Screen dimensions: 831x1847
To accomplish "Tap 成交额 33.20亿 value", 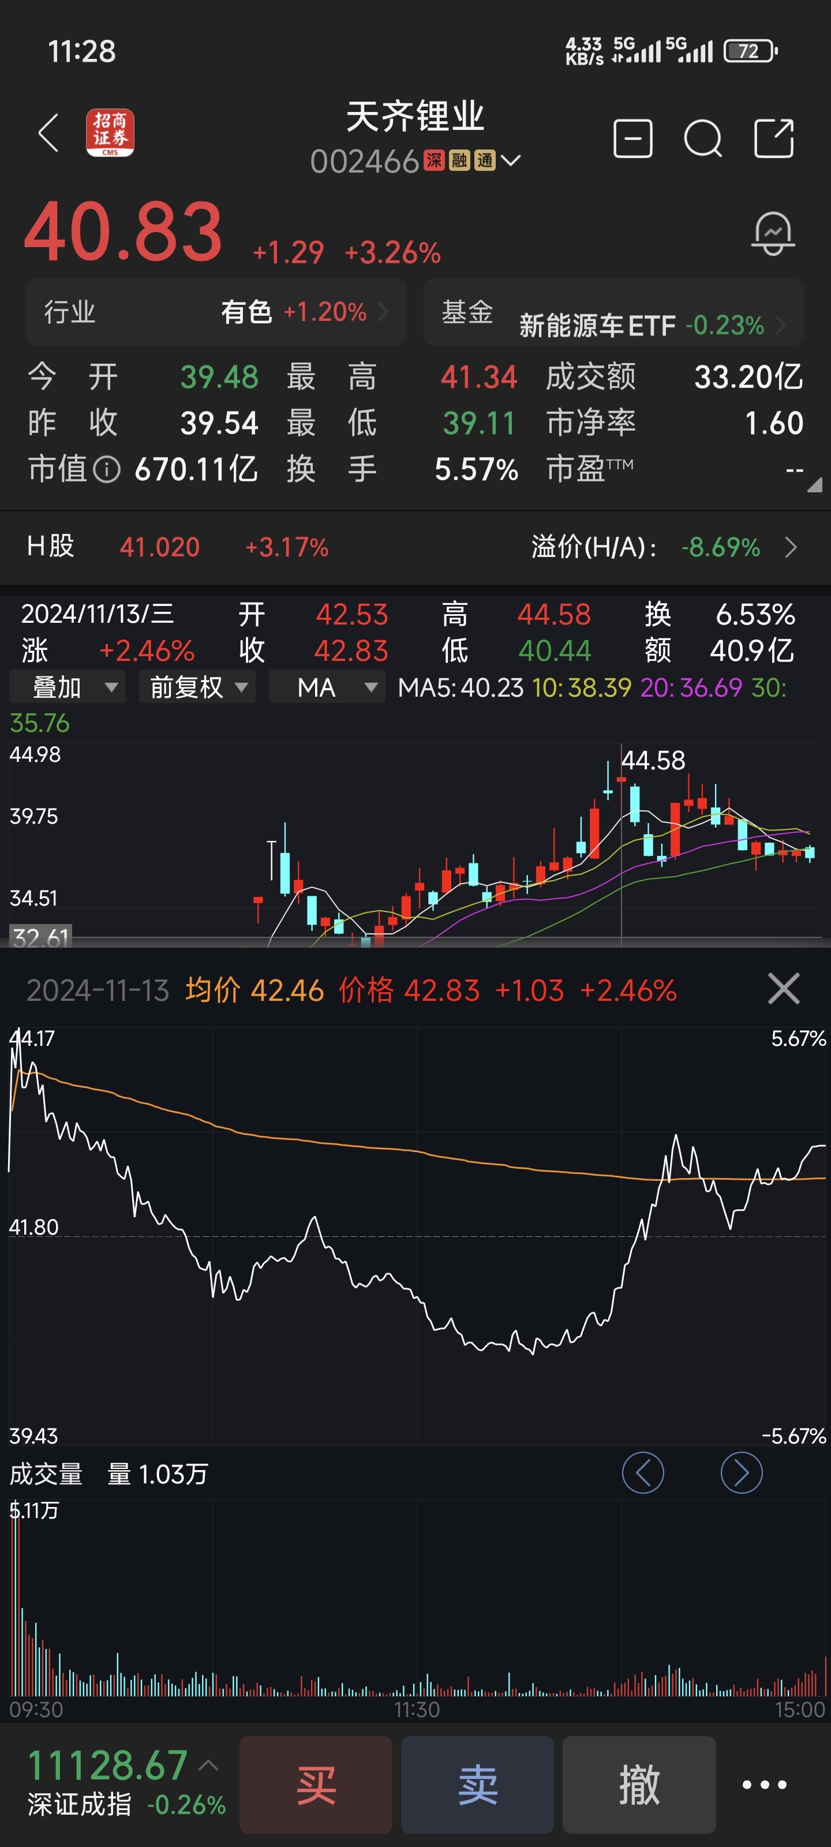I will 748,376.
